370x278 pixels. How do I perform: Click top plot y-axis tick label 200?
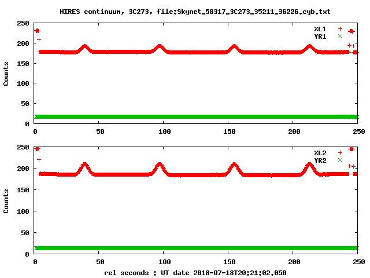point(23,43)
